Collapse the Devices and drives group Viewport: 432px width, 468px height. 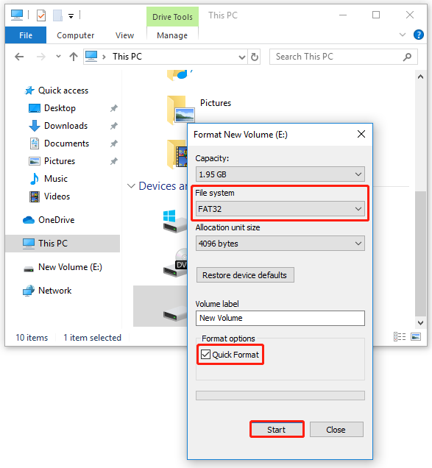pos(131,186)
